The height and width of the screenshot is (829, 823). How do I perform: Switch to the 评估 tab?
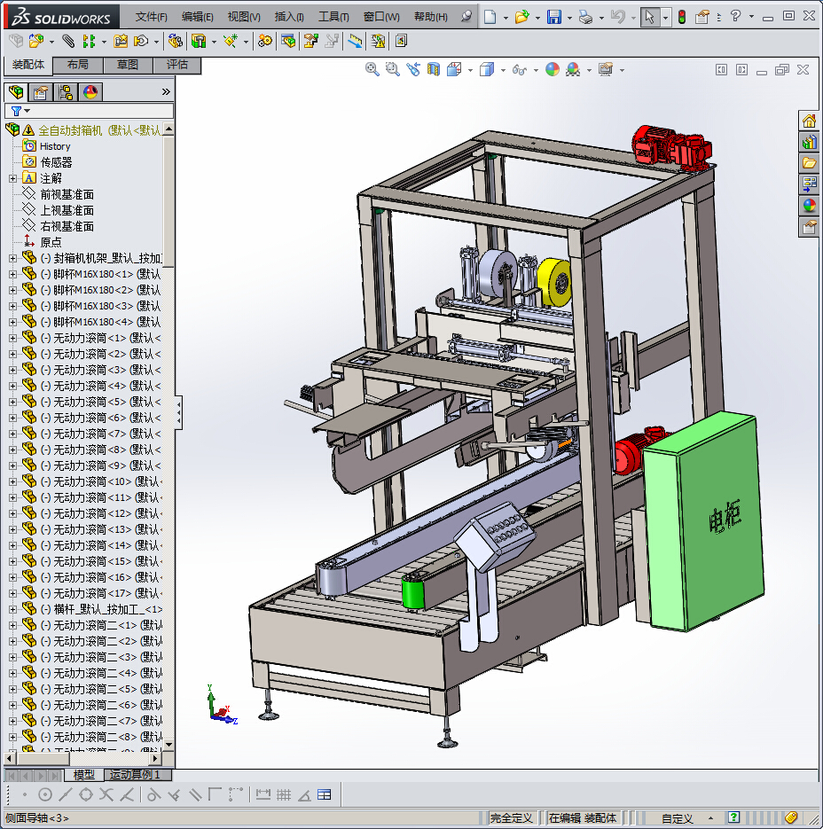[x=177, y=65]
